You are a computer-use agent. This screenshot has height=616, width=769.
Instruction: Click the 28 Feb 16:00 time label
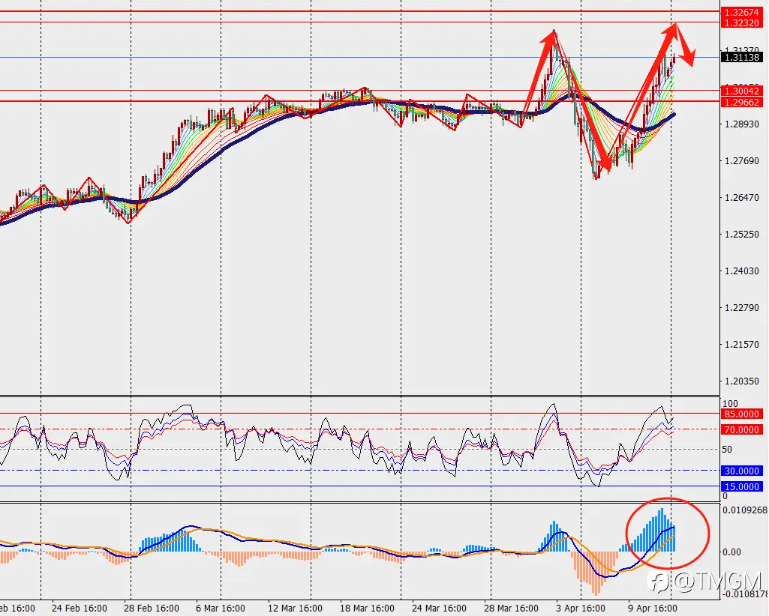click(x=152, y=609)
